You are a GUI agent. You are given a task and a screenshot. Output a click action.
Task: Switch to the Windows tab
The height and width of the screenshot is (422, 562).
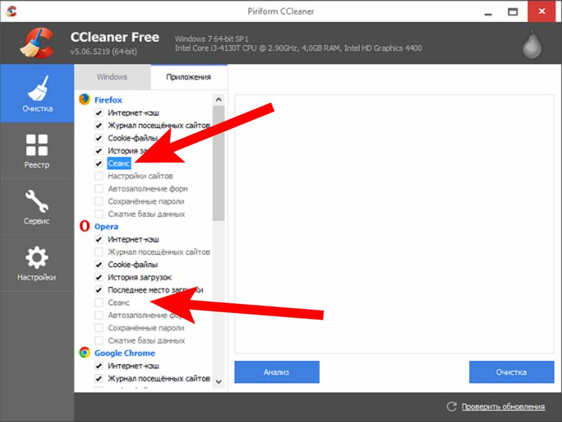112,77
